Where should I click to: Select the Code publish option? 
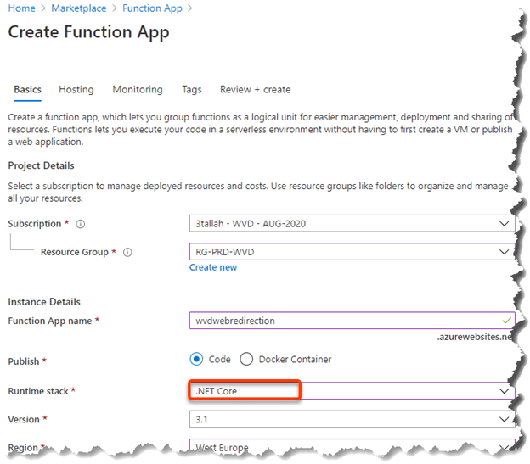coord(196,359)
